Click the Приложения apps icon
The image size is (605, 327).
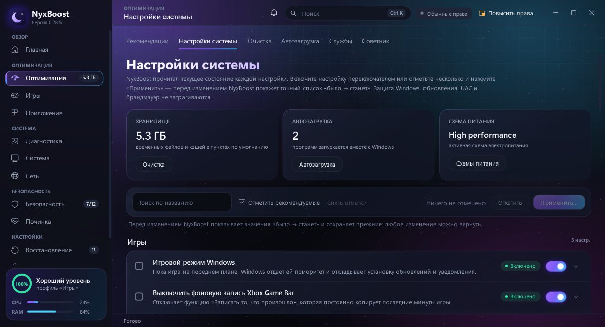click(x=15, y=113)
